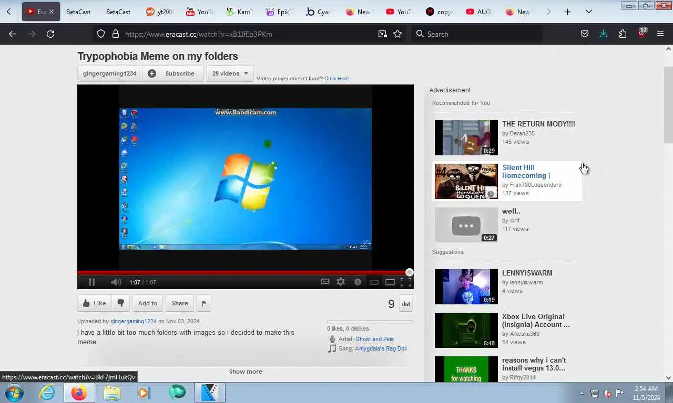The width and height of the screenshot is (673, 403).
Task: Switch the player to theater mode
Action: 390,282
